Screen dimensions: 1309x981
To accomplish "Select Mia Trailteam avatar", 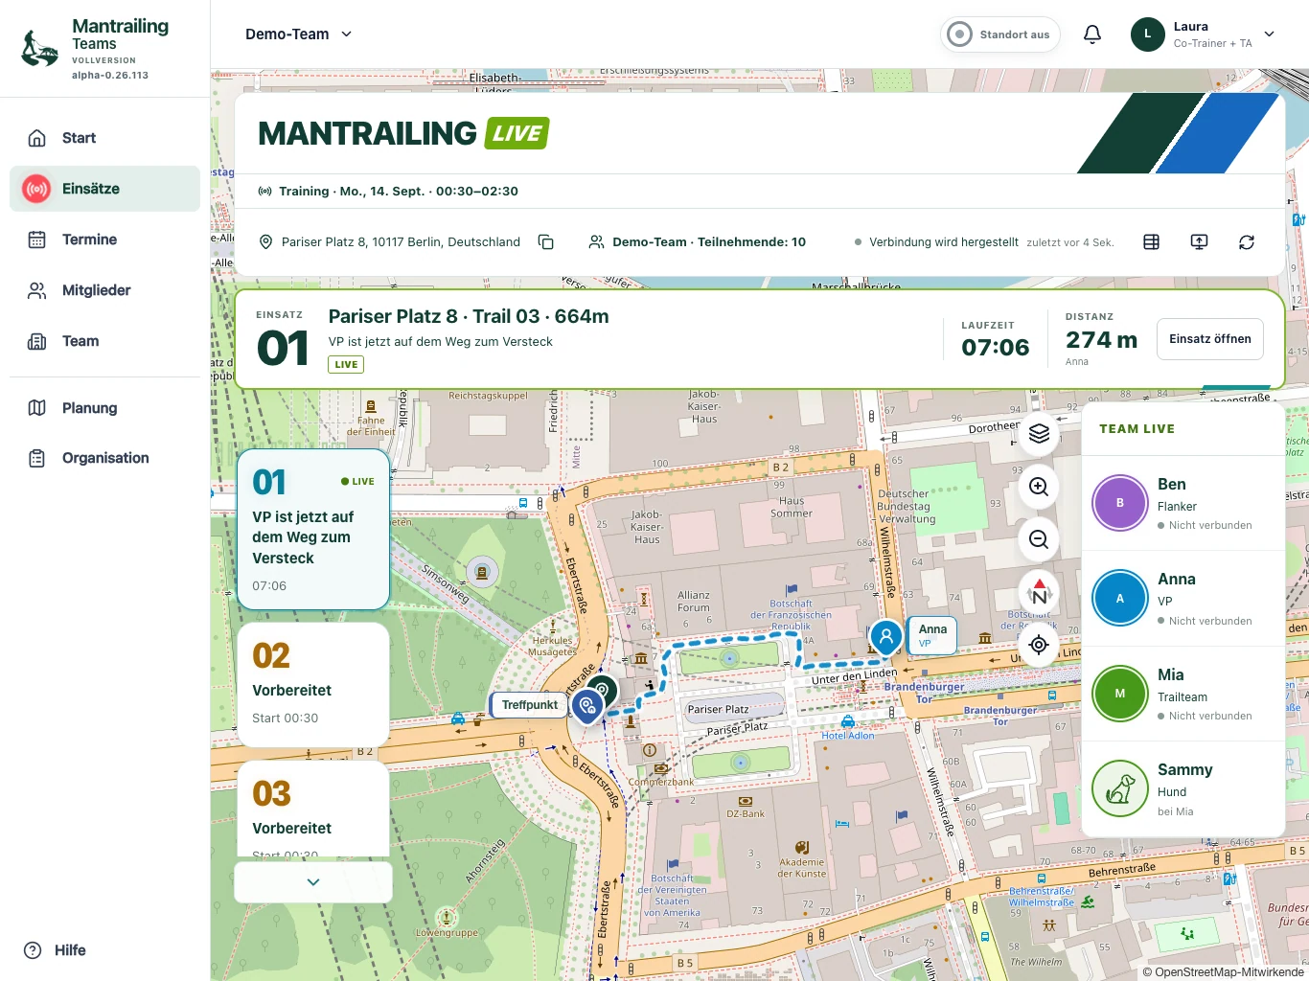I will pyautogui.click(x=1120, y=694).
